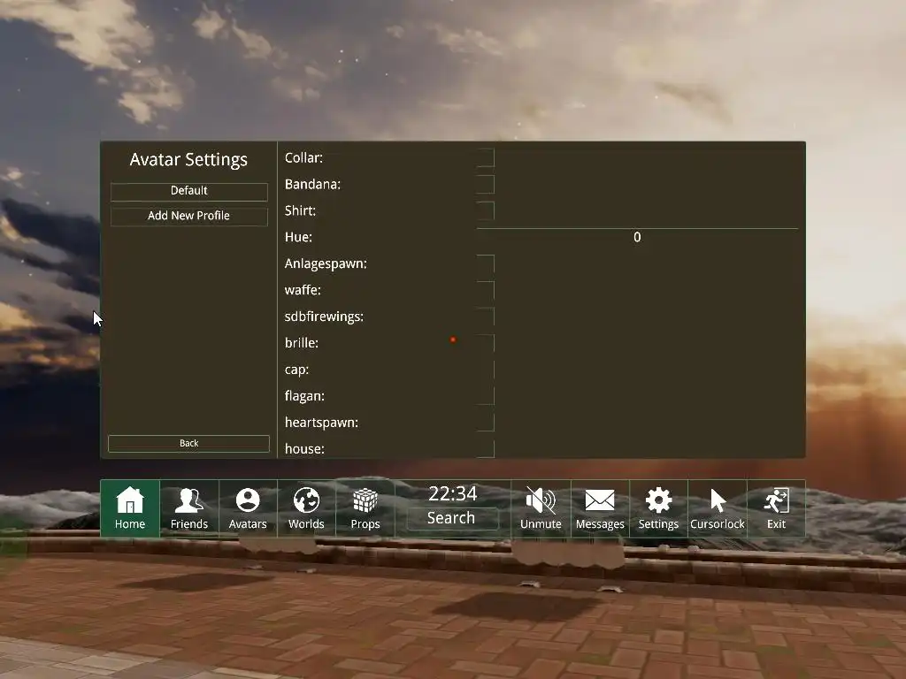This screenshot has height=679, width=906.
Task: Toggle the Cursorlock arrow icon
Action: point(717,508)
